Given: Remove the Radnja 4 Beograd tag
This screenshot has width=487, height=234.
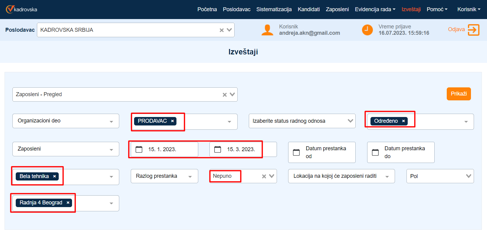Looking at the screenshot, I should tap(68, 203).
